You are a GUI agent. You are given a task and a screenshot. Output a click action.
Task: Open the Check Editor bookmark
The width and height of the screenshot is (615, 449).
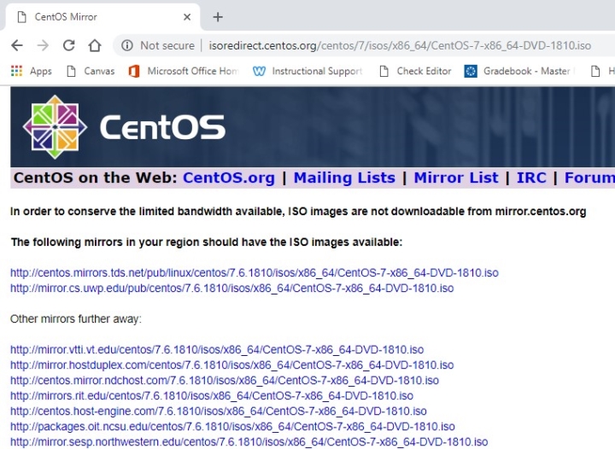click(x=415, y=71)
